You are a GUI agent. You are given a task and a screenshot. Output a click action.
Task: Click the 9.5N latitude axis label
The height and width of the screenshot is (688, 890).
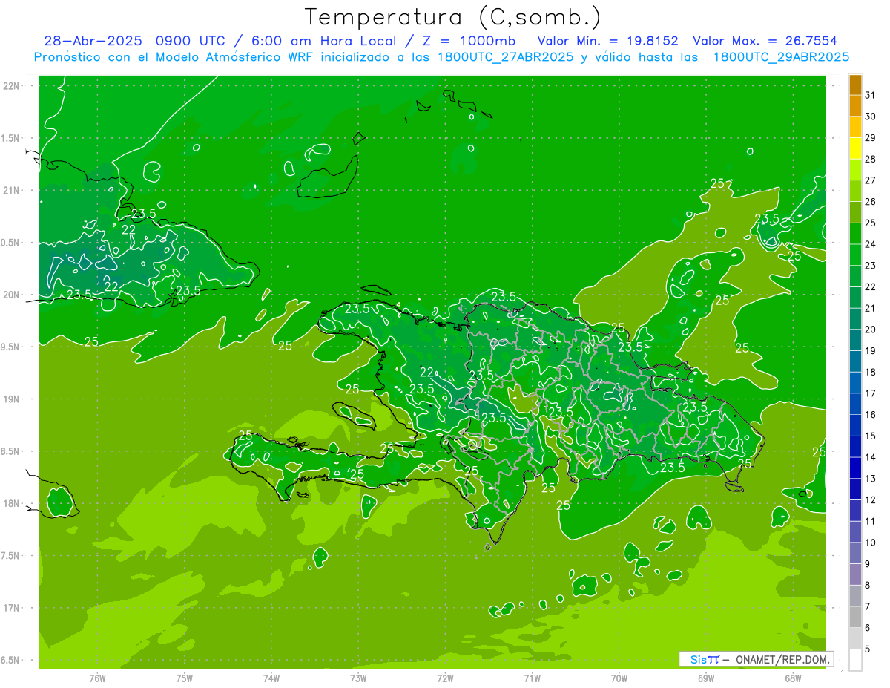[11, 347]
